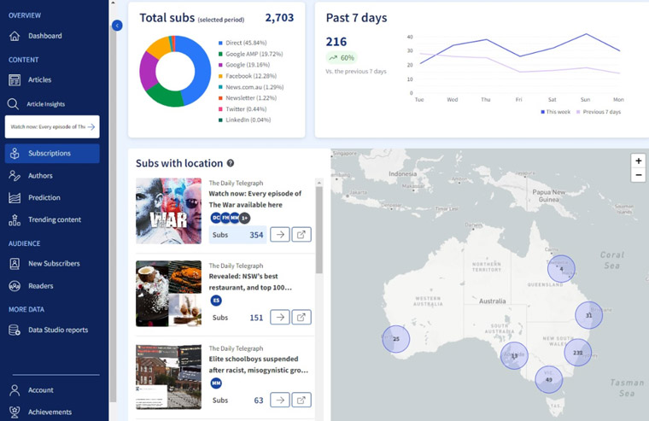Screen dimensions: 649x421
Task: Click The War article thumbnail
Action: coord(168,211)
